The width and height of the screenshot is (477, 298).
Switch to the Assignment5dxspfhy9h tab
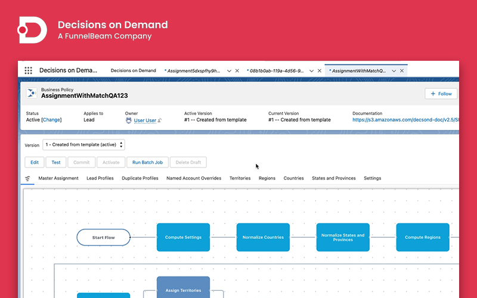(193, 71)
